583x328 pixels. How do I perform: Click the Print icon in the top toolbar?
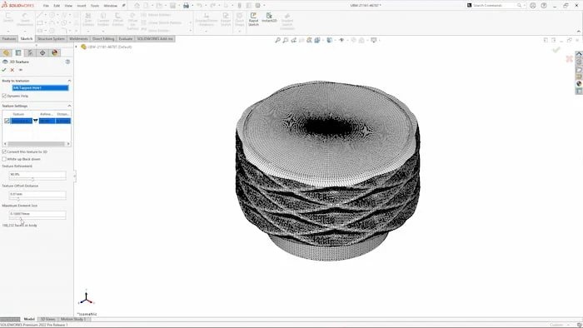coord(186,6)
